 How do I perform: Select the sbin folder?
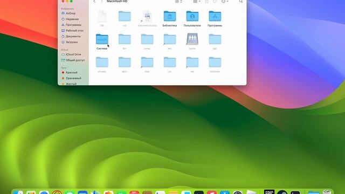[125, 65]
